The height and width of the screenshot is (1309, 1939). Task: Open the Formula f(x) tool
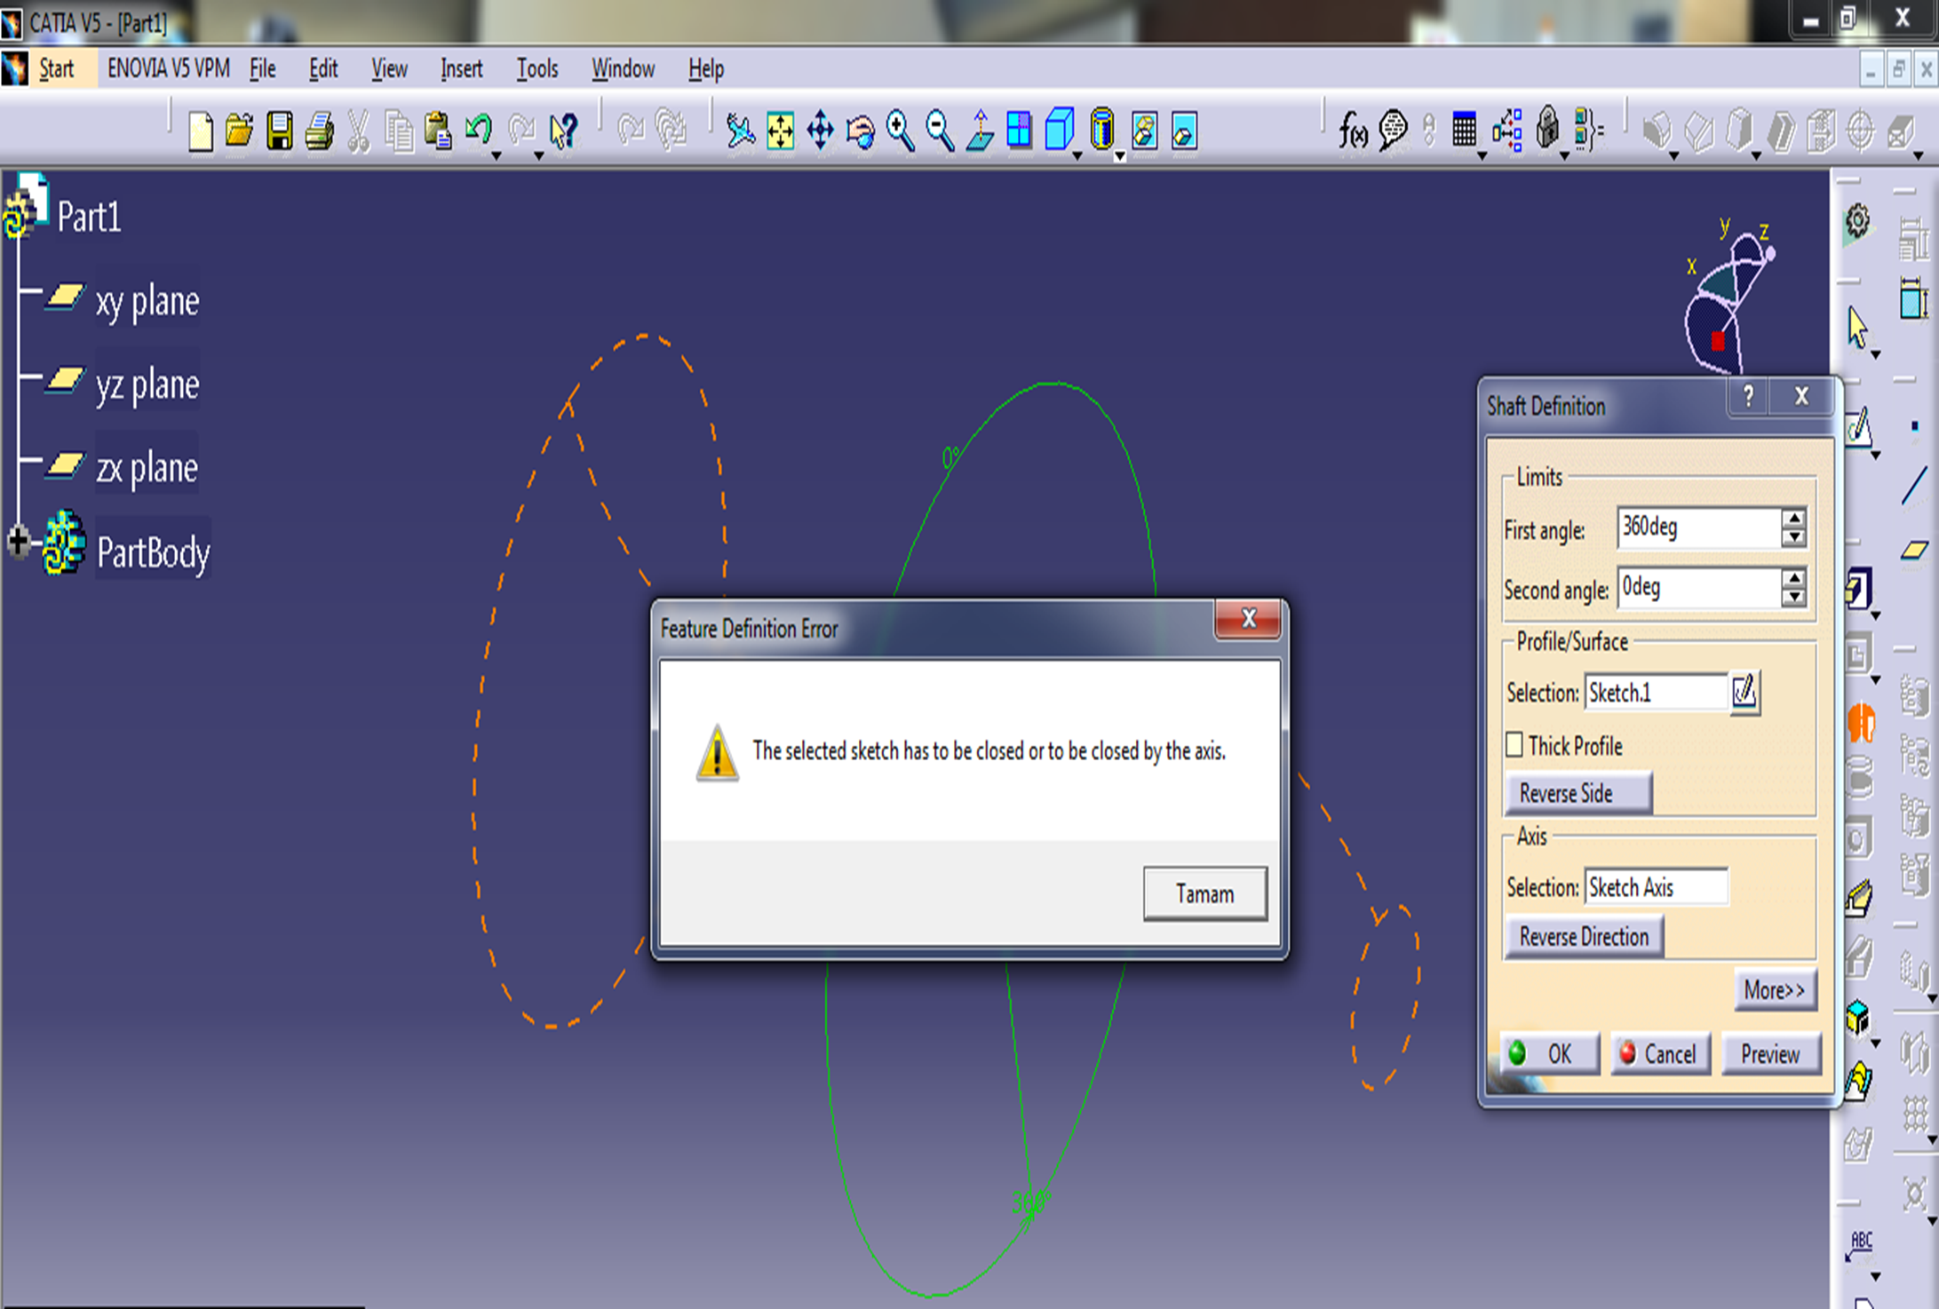1352,131
